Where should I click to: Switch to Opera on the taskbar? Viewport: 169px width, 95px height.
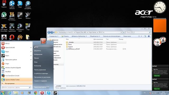42,93
